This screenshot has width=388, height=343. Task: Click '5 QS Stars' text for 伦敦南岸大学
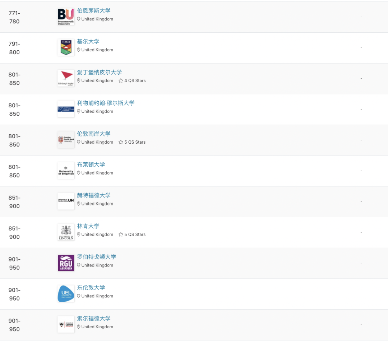pyautogui.click(x=135, y=142)
